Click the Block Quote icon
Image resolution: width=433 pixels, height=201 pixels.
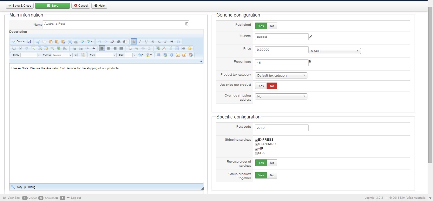click(x=172, y=42)
